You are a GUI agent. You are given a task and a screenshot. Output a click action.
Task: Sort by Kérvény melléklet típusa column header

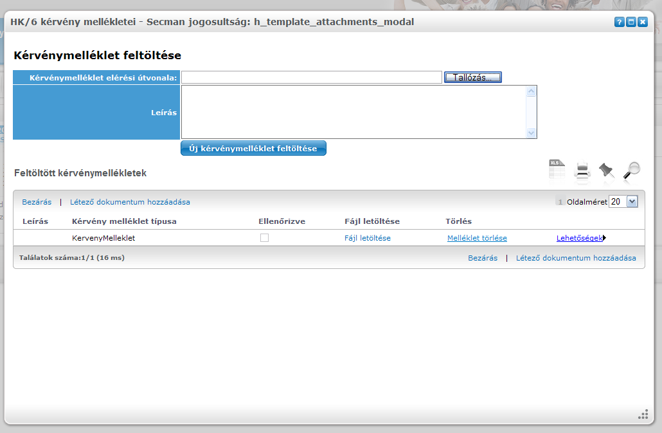124,221
